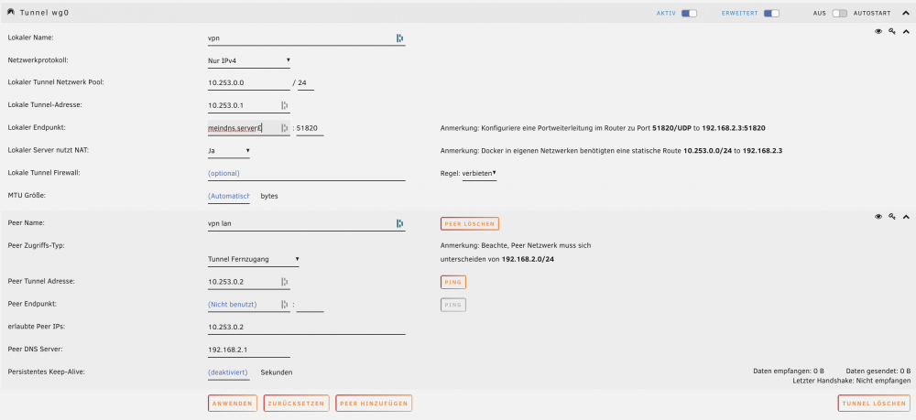Click the Letzter Handshake status text
916x420 pixels.
click(852, 381)
